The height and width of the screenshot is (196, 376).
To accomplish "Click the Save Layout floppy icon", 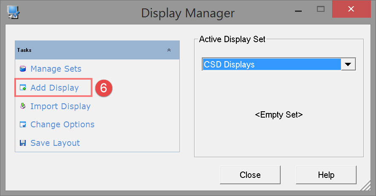I will click(x=23, y=143).
